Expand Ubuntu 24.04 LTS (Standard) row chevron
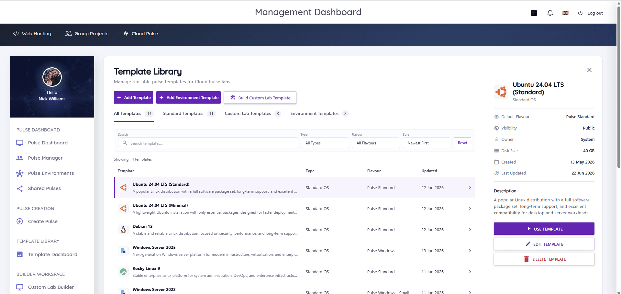Viewport: 621px width, 294px height. (x=470, y=187)
